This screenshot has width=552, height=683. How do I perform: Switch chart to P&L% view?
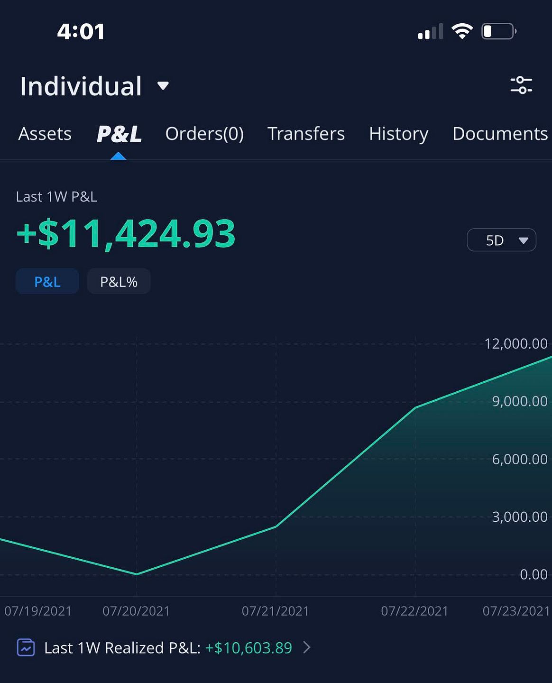point(119,282)
